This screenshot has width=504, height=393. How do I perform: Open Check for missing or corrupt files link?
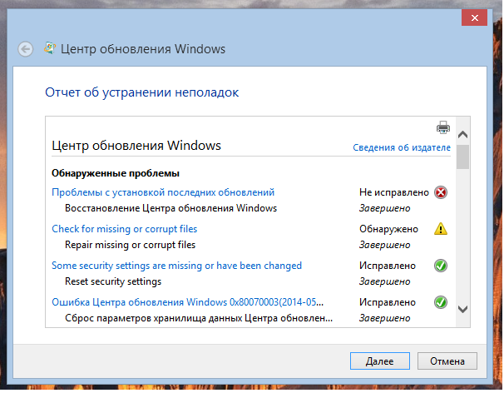(x=125, y=229)
